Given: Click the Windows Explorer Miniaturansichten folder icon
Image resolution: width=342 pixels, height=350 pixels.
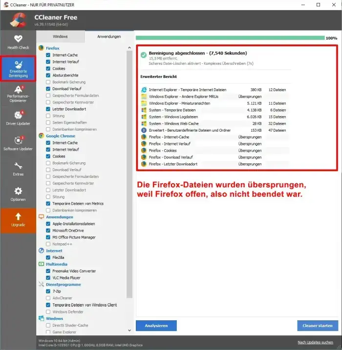Looking at the screenshot, I should click(x=144, y=103).
